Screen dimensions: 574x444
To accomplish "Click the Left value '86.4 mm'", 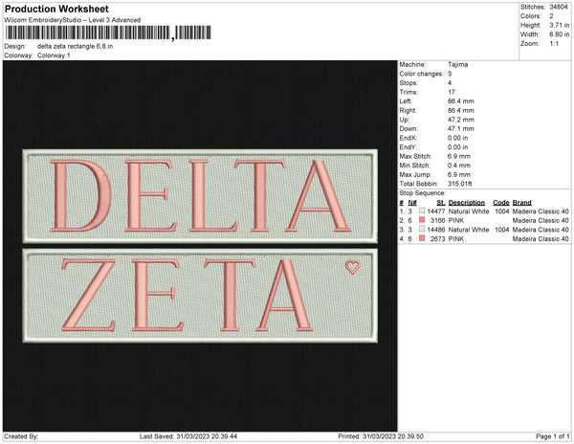I will pos(461,101).
